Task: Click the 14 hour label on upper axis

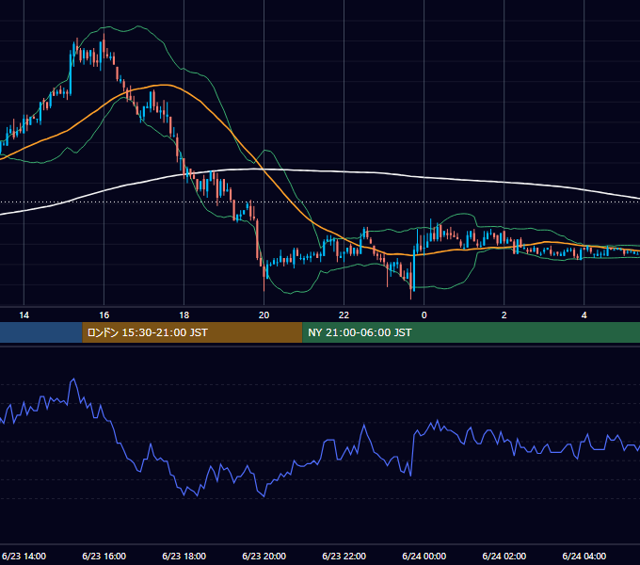Action: tap(24, 315)
